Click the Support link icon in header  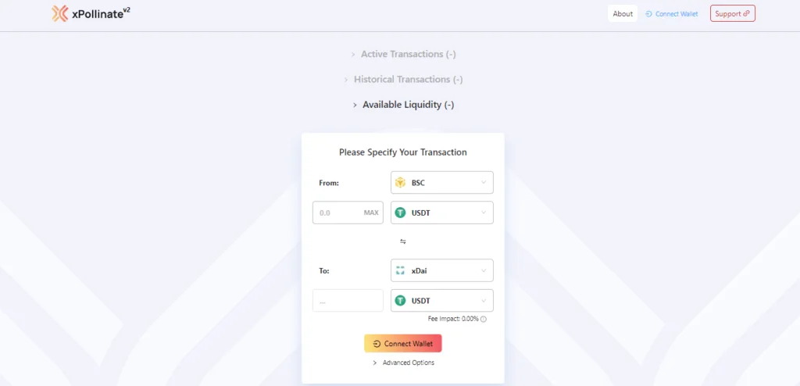[746, 14]
